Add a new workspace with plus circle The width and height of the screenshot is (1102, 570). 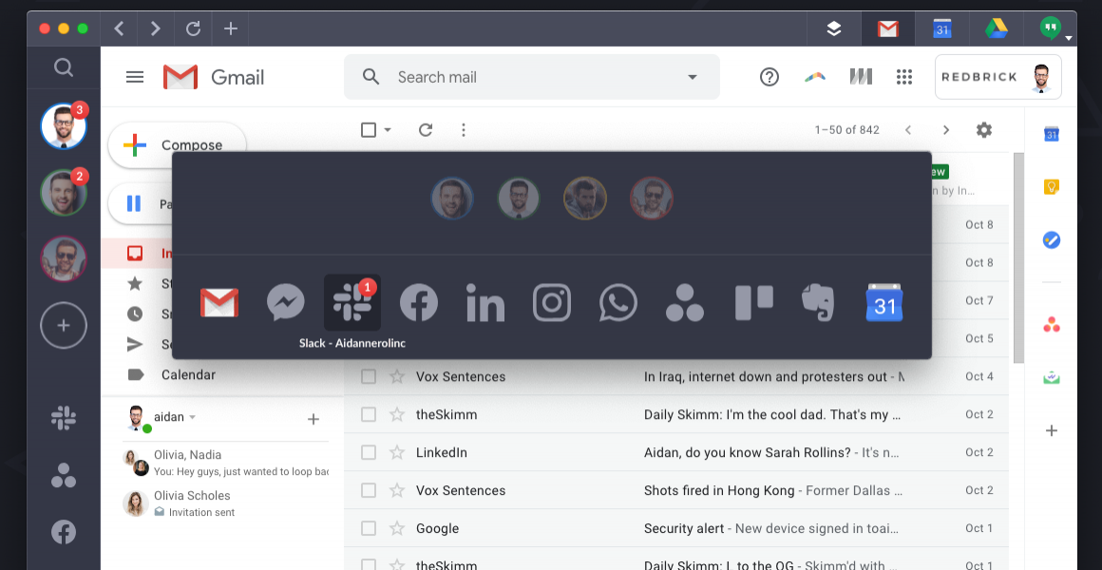point(64,326)
